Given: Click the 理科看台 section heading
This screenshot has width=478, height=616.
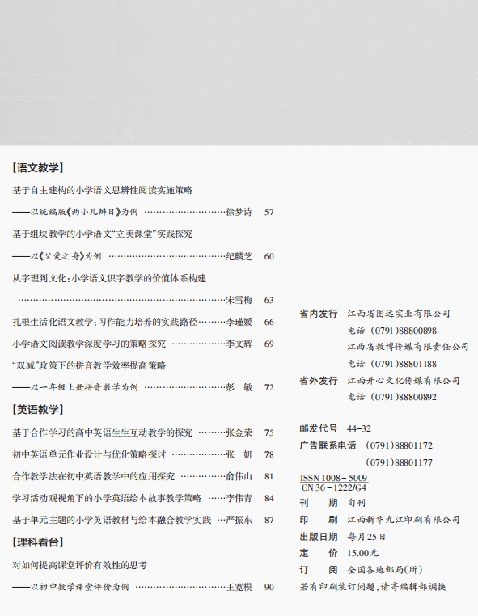Looking at the screenshot, I should point(37,542).
